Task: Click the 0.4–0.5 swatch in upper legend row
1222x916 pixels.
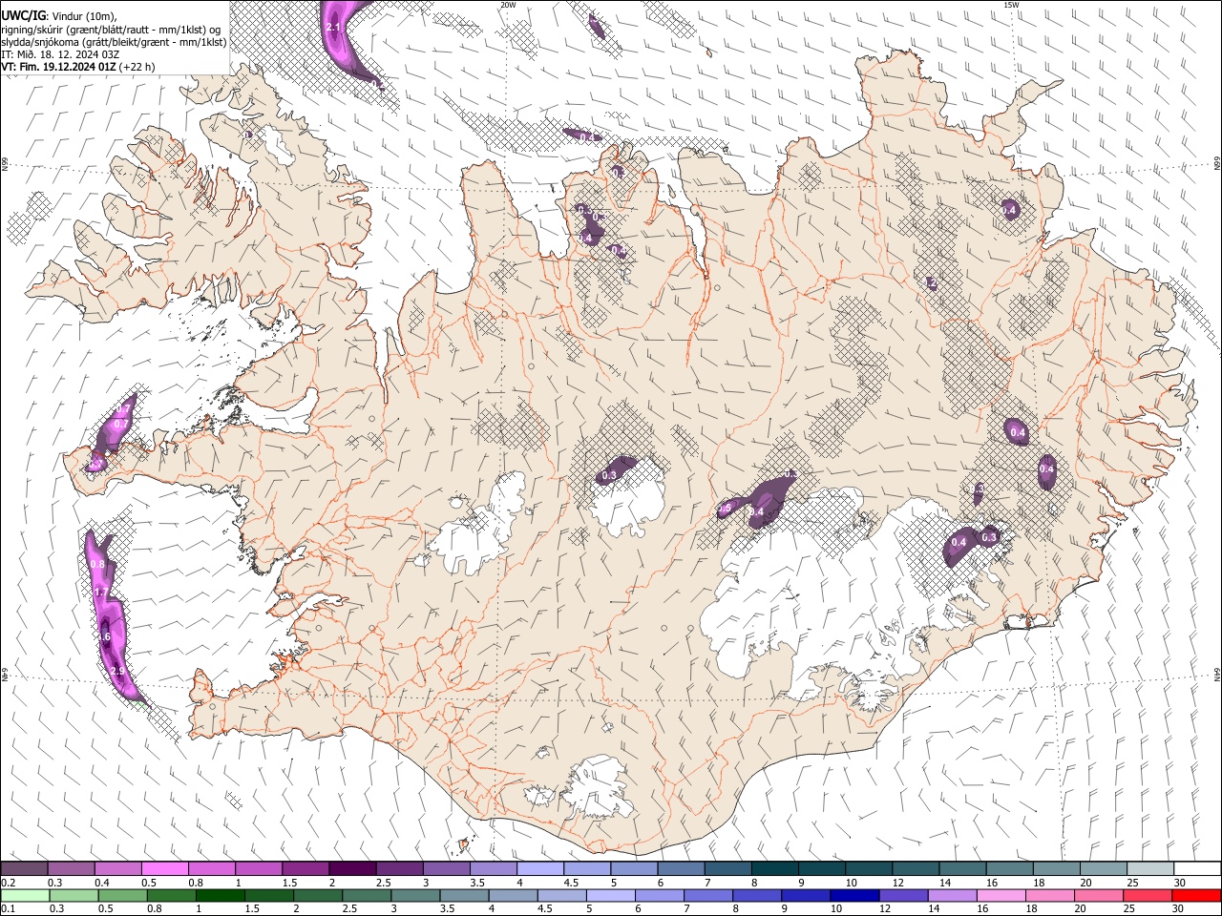Action: pos(117,869)
